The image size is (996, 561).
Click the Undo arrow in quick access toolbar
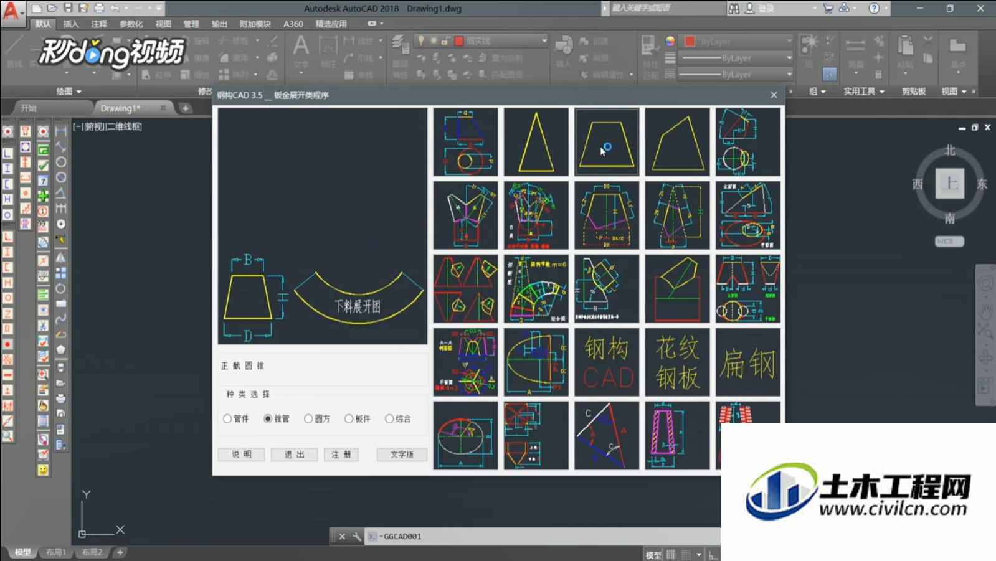[115, 8]
